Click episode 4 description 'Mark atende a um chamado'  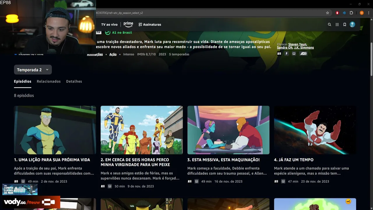[x=312, y=171]
